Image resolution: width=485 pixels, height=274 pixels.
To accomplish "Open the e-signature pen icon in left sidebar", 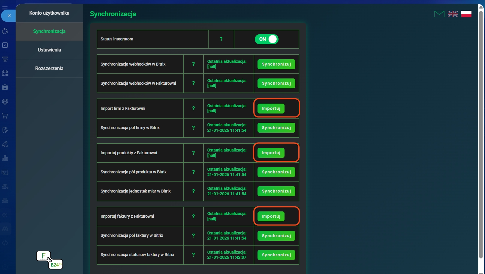I will 5,144.
